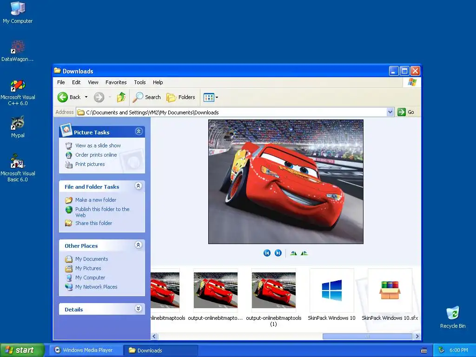
Task: Click the keyboard icon in the taskbar
Action: pos(424,350)
